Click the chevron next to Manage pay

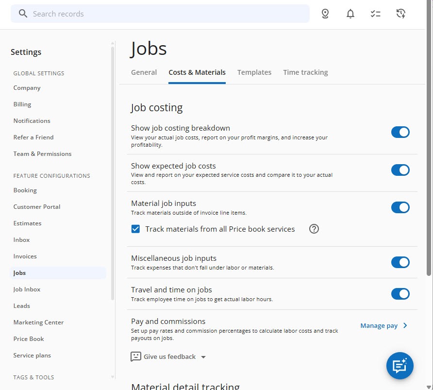coord(405,325)
